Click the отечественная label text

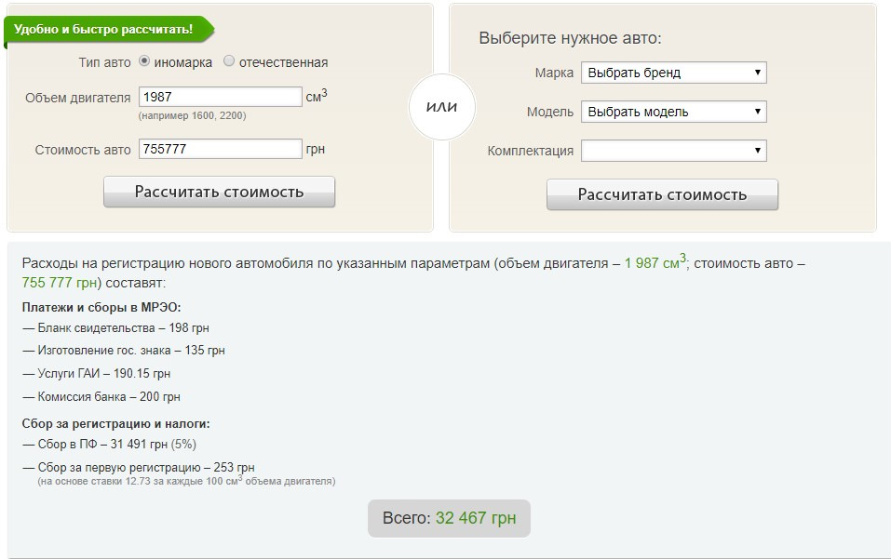pos(284,62)
